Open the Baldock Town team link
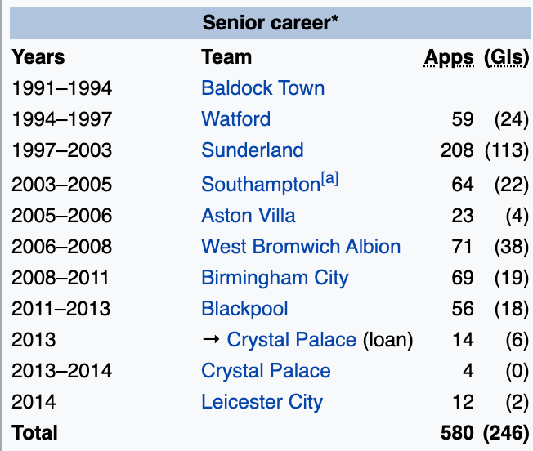Viewport: 533px width, 451px height. tap(262, 88)
